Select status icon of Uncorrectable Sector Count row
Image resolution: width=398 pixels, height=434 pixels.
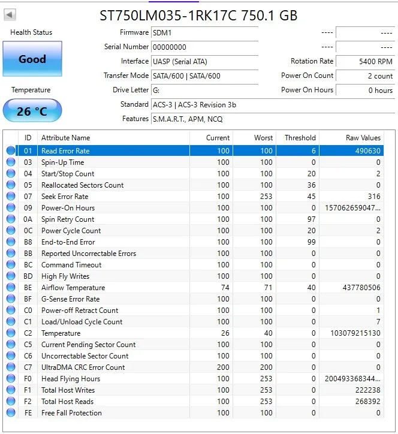coord(11,355)
